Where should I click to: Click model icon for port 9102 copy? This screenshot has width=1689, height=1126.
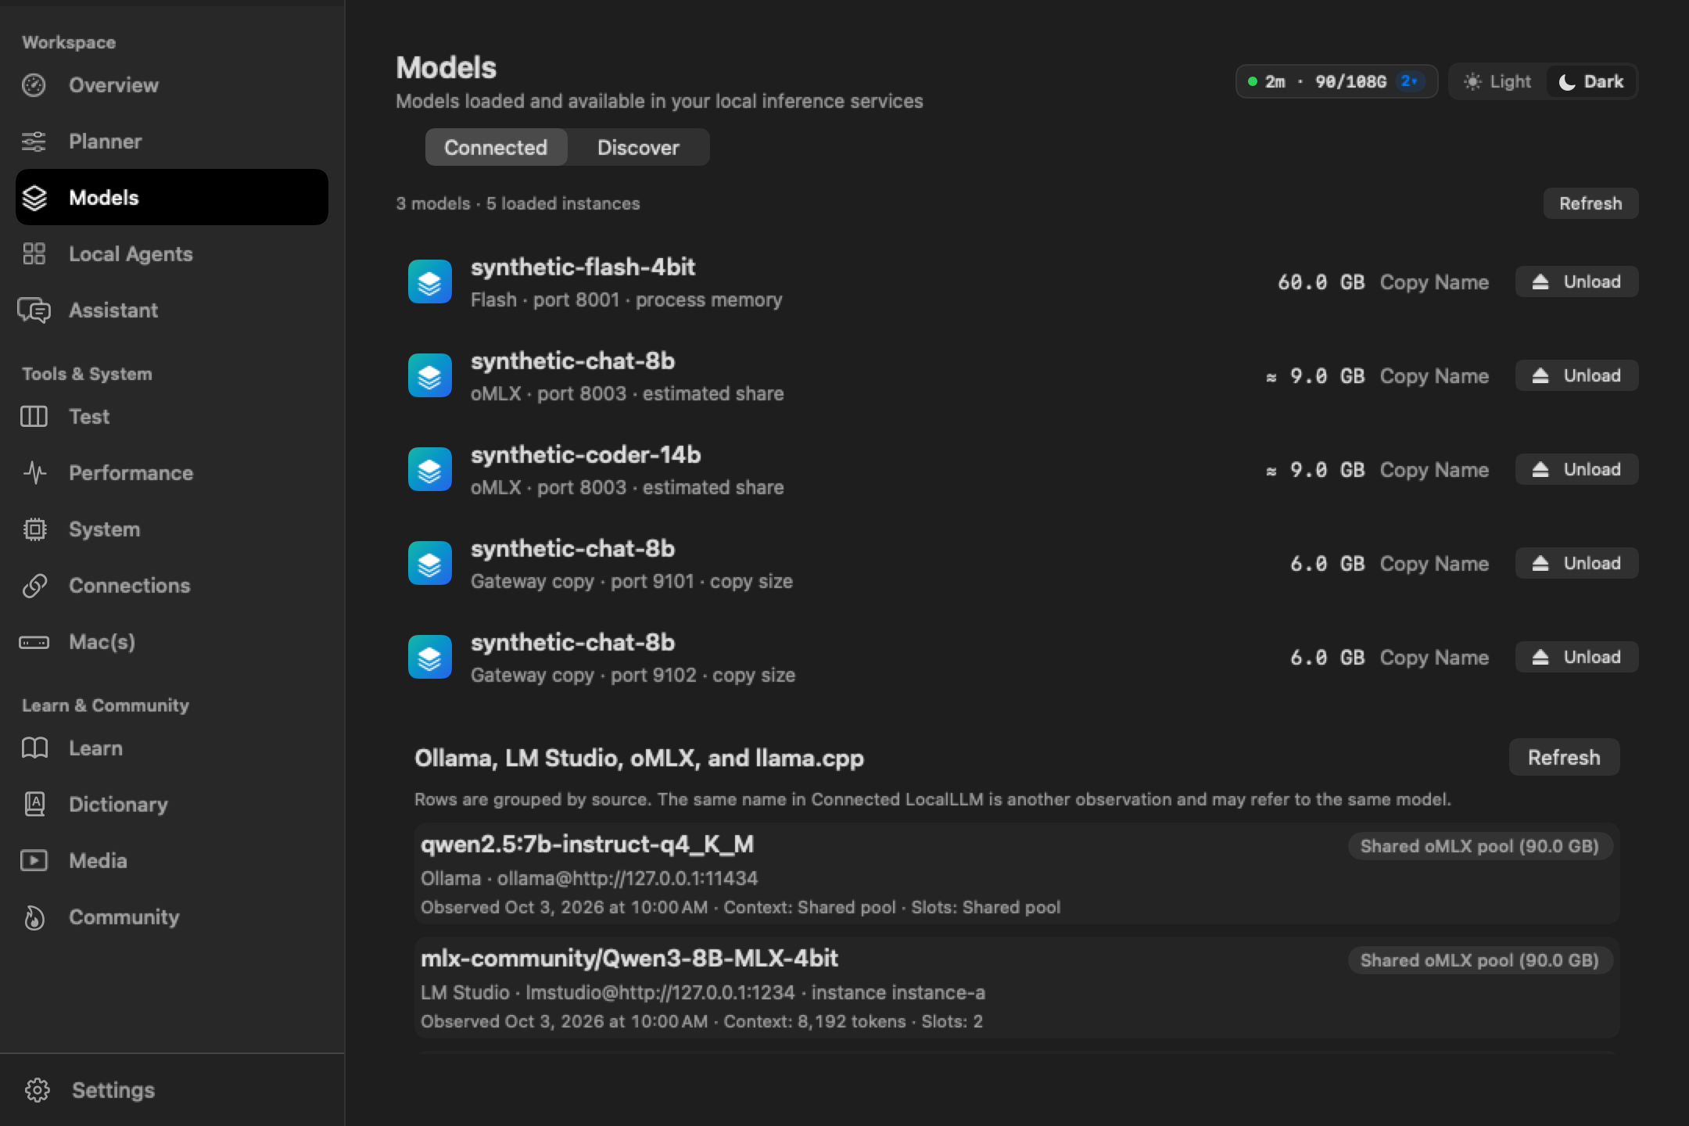tap(430, 658)
